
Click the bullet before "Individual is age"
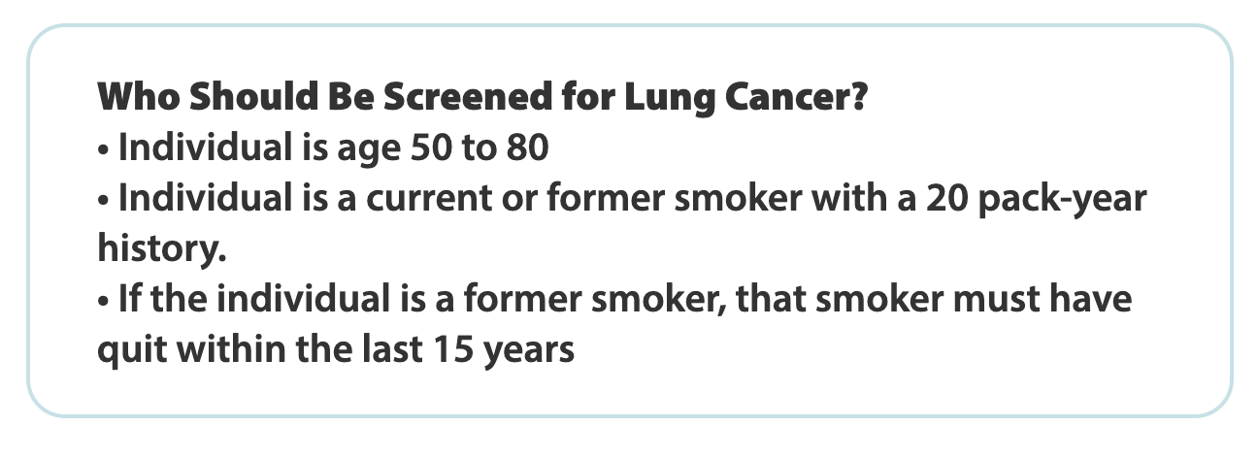click(103, 149)
